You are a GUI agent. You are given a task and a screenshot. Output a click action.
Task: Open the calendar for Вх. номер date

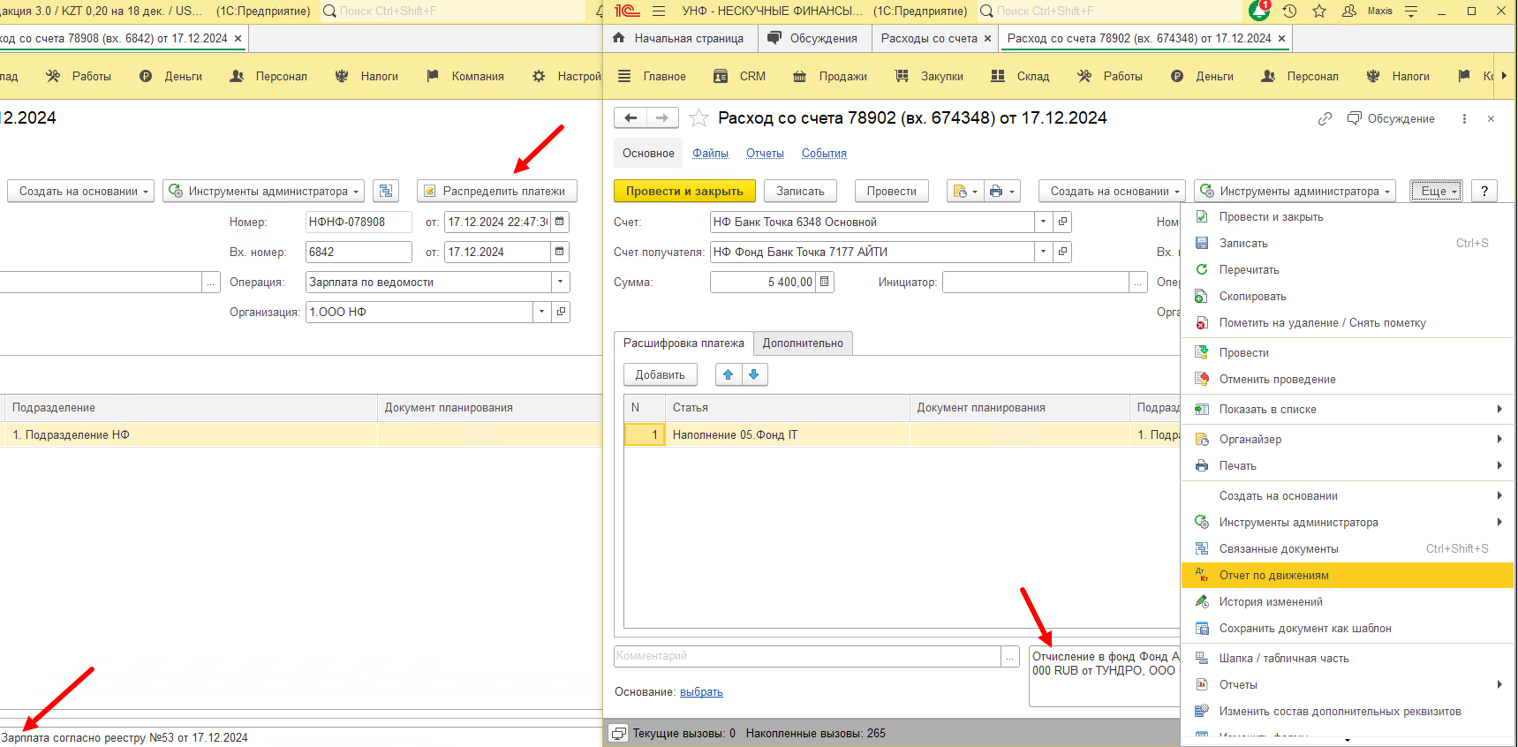560,252
